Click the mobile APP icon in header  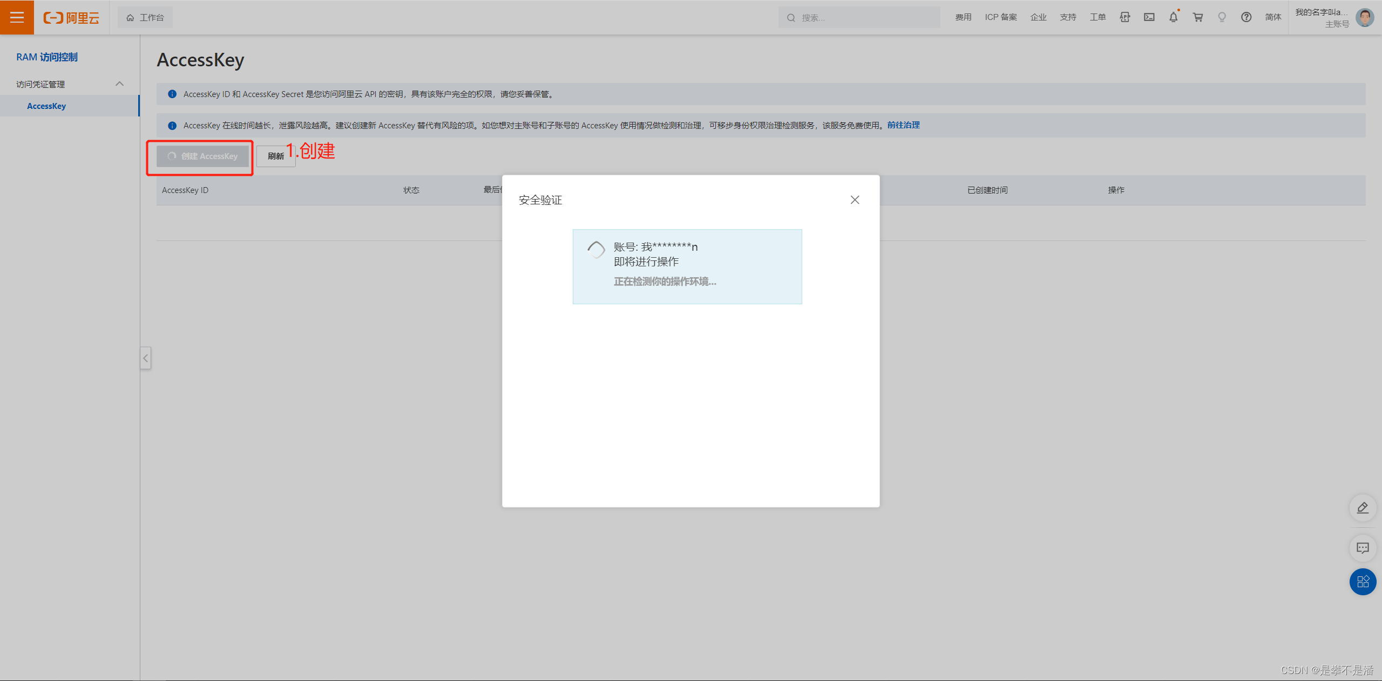(x=1125, y=17)
